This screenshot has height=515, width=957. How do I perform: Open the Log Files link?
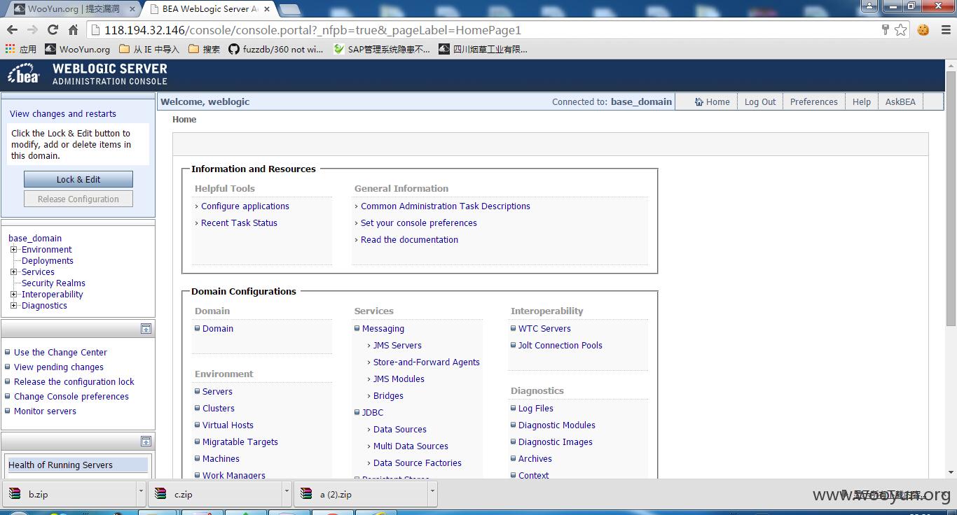click(535, 408)
